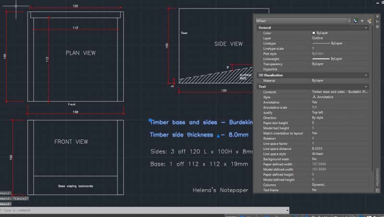The image size is (384, 217).
Task: Click the properties icon at palette bottom
Action: point(377,191)
